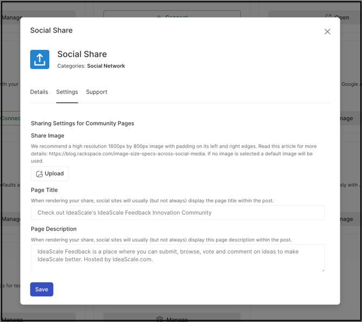Select the Settings tab

(x=67, y=92)
